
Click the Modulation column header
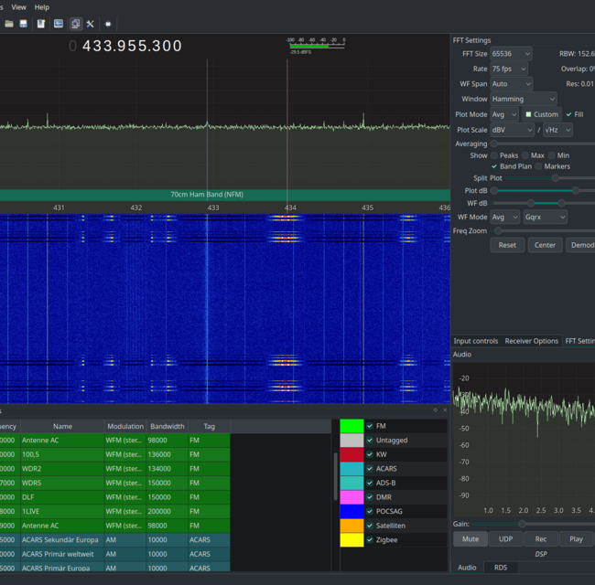(125, 426)
